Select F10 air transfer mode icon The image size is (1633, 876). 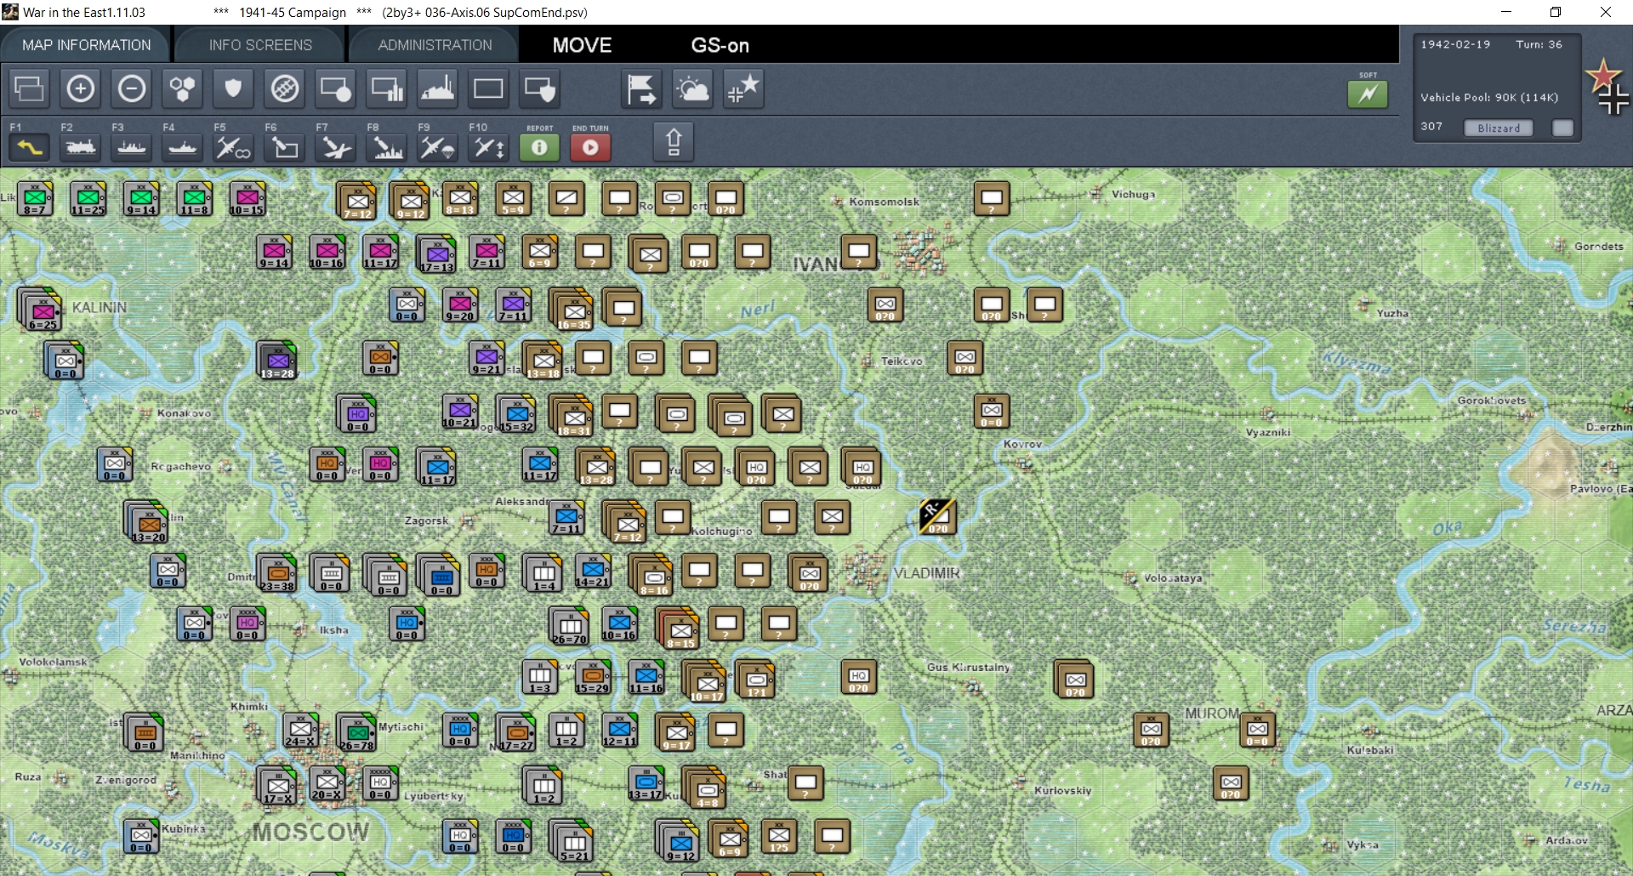click(x=488, y=148)
